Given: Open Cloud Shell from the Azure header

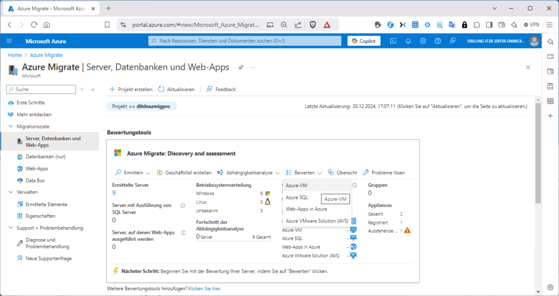Looking at the screenshot, I should (393, 41).
